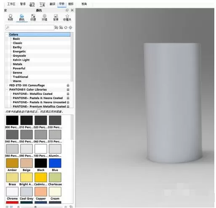
Task: Click the import folder icon beside search
Action: [x=56, y=27]
